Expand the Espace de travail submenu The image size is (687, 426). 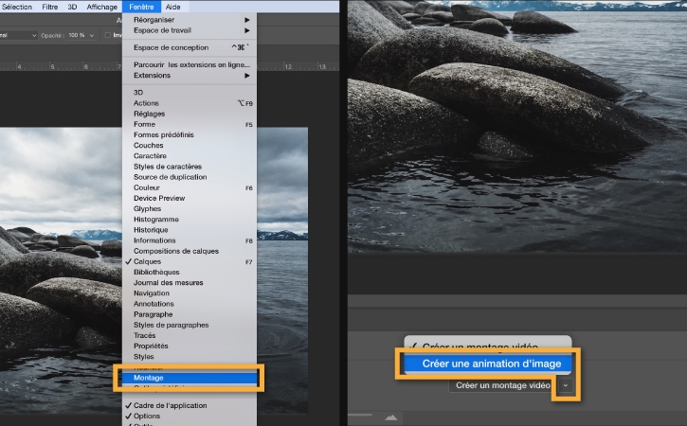click(x=190, y=30)
